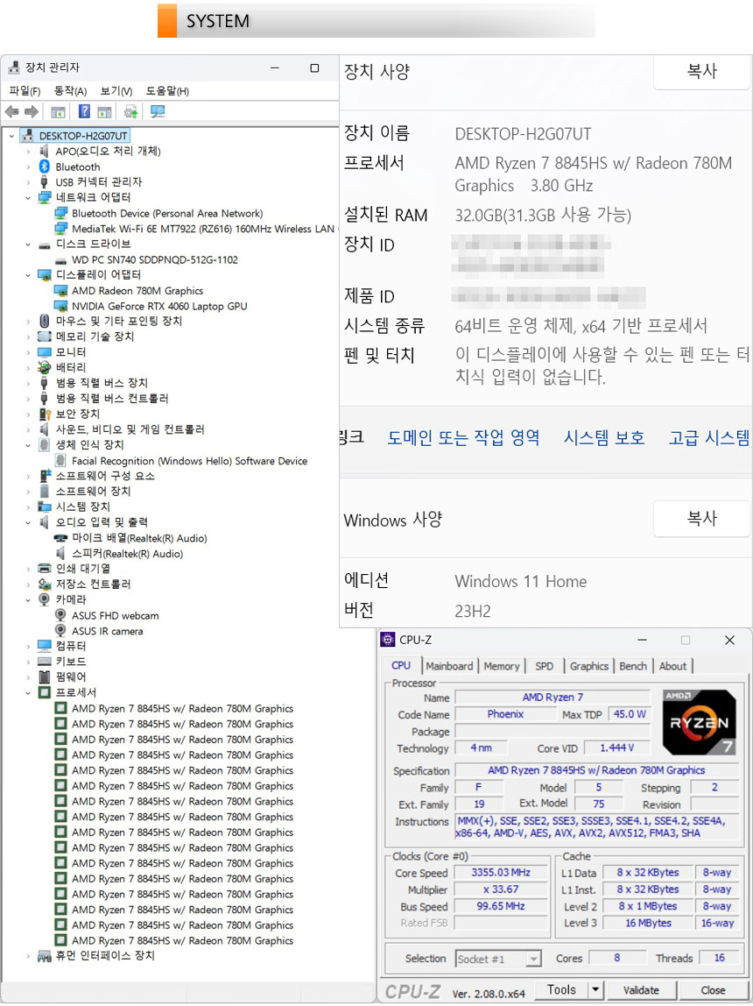Image resolution: width=753 pixels, height=1006 pixels.
Task: Expand the 키보드 keyboard category
Action: 28,662
